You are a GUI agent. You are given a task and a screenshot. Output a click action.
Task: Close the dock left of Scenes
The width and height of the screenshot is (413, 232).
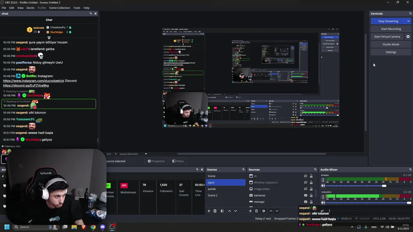202,169
